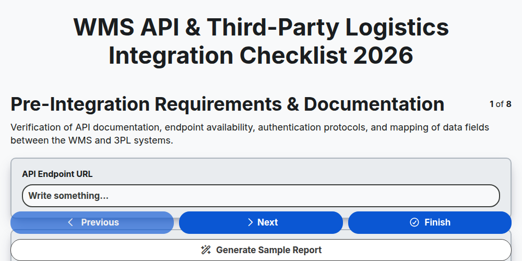Image resolution: width=522 pixels, height=261 pixels.
Task: Focus the API Endpoint URL field
Action: pyautogui.click(x=260, y=196)
